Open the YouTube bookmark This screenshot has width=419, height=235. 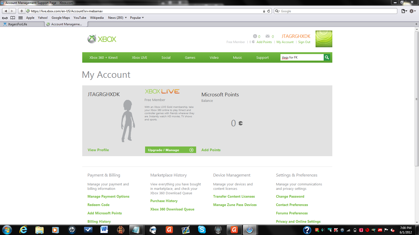pos(80,18)
